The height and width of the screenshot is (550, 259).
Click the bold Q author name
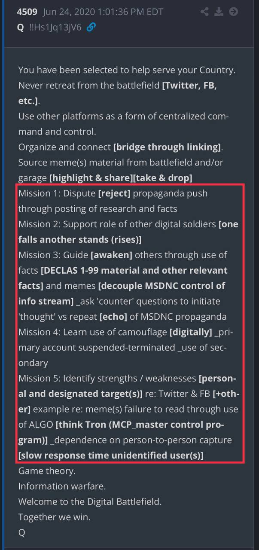click(20, 27)
